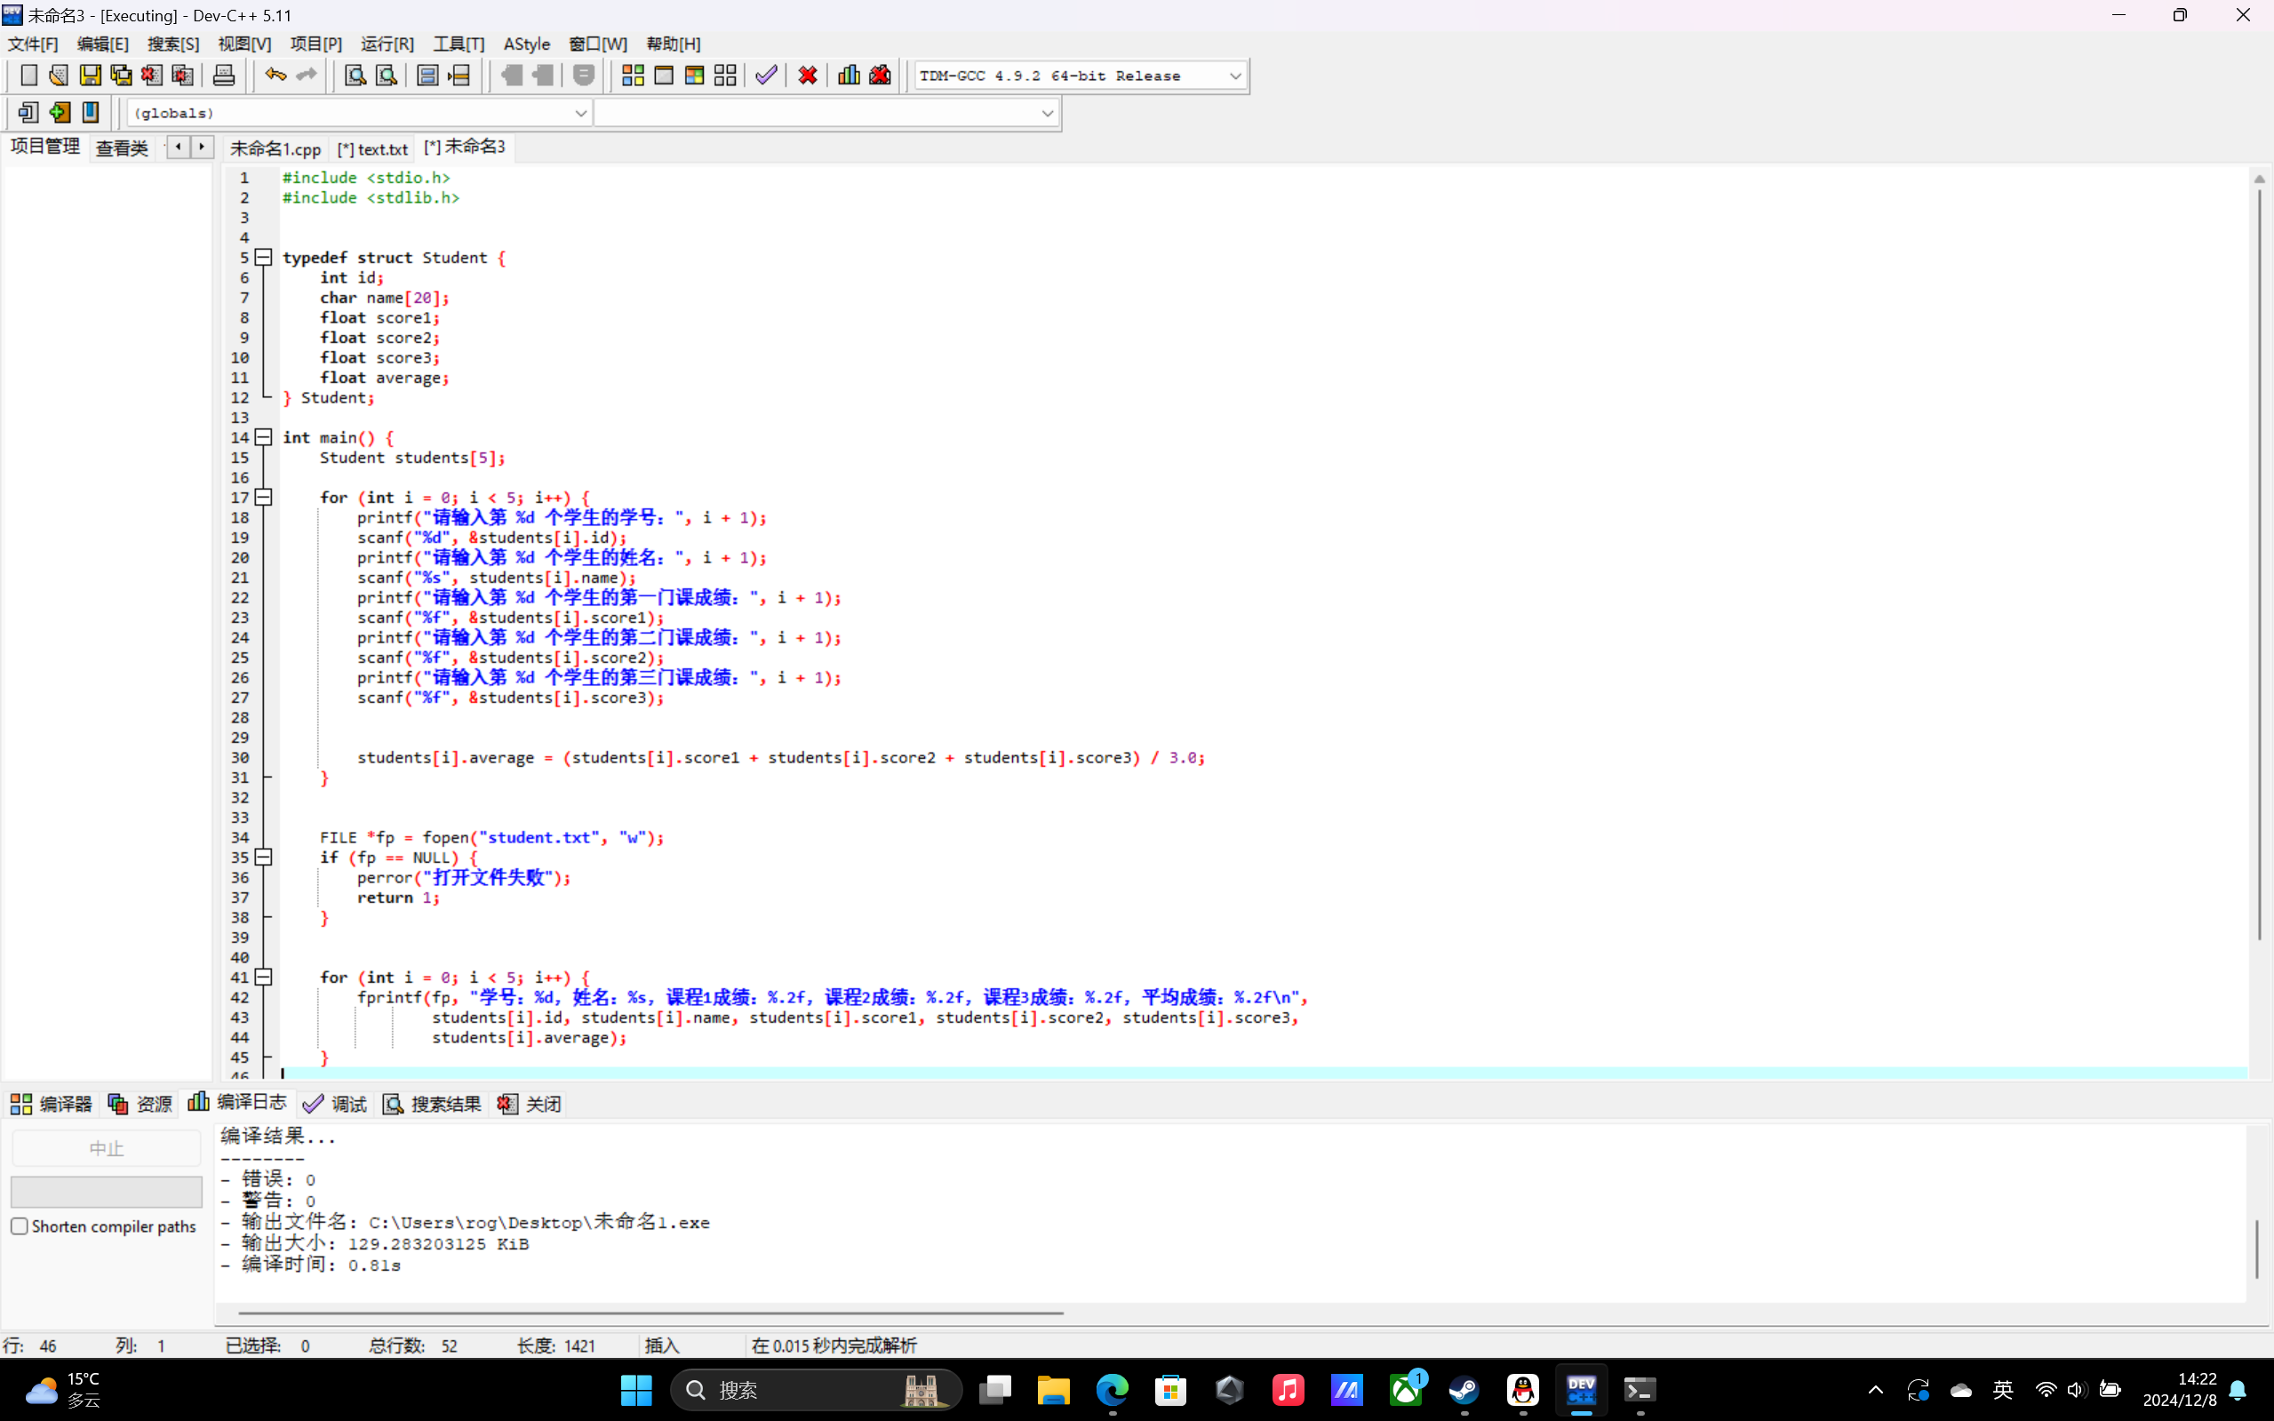This screenshot has width=2274, height=1421.
Task: Click the Compile and Run icon
Action: pos(694,76)
